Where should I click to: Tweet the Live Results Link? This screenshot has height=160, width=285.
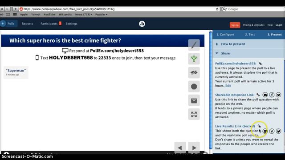278,131
